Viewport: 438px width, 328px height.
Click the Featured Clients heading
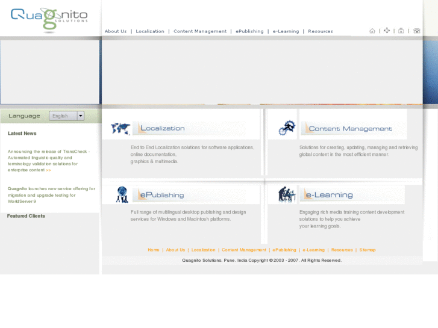click(26, 216)
